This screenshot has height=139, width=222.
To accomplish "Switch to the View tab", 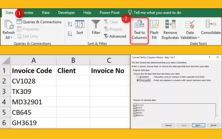I will (x=46, y=13).
